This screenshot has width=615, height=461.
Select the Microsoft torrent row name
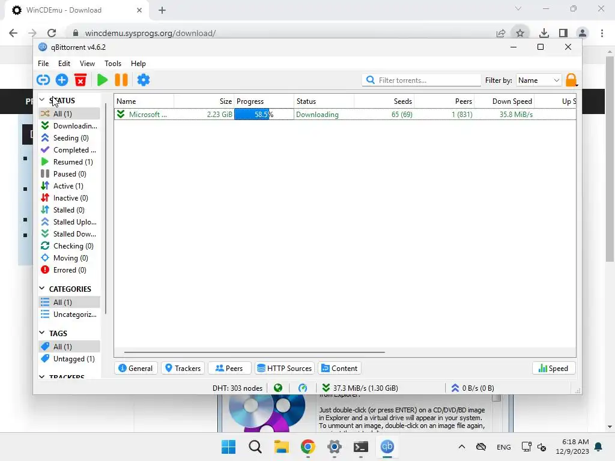(148, 115)
